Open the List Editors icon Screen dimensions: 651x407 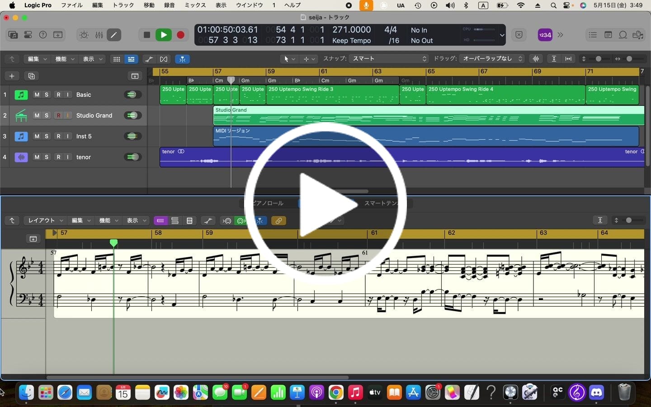tap(593, 35)
